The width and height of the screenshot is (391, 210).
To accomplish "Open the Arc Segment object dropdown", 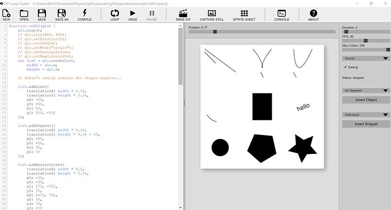I will click(x=366, y=91).
